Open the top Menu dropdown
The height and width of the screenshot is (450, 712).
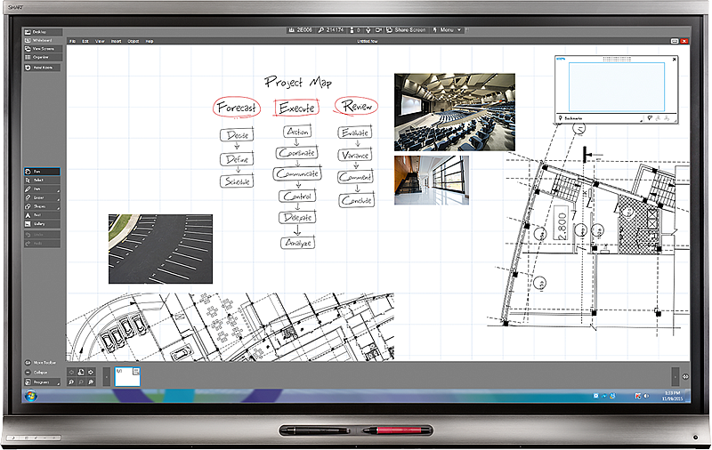pyautogui.click(x=448, y=29)
